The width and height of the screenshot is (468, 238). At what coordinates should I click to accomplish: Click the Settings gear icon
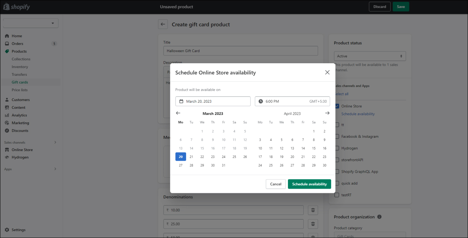7,230
